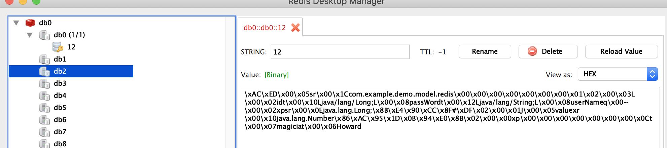Screen dimensions: 667x148
Task: Click the db7 database icon
Action: point(44,132)
